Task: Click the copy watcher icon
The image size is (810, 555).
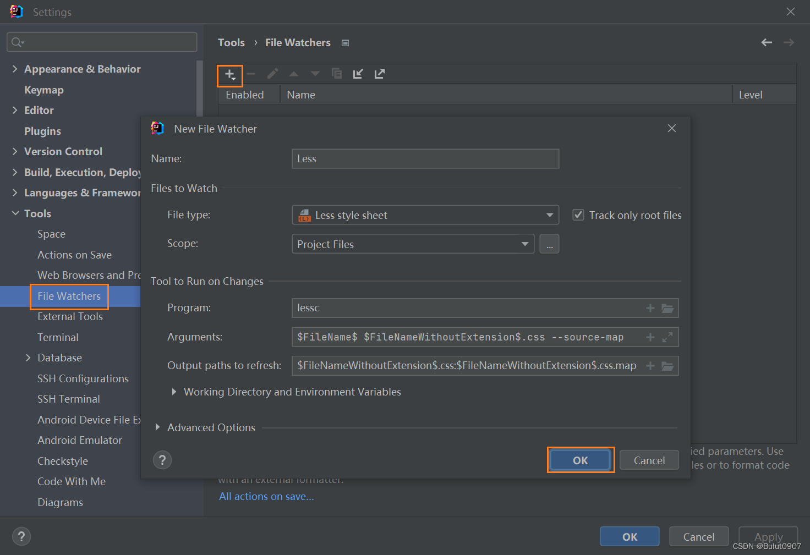Action: pos(336,74)
